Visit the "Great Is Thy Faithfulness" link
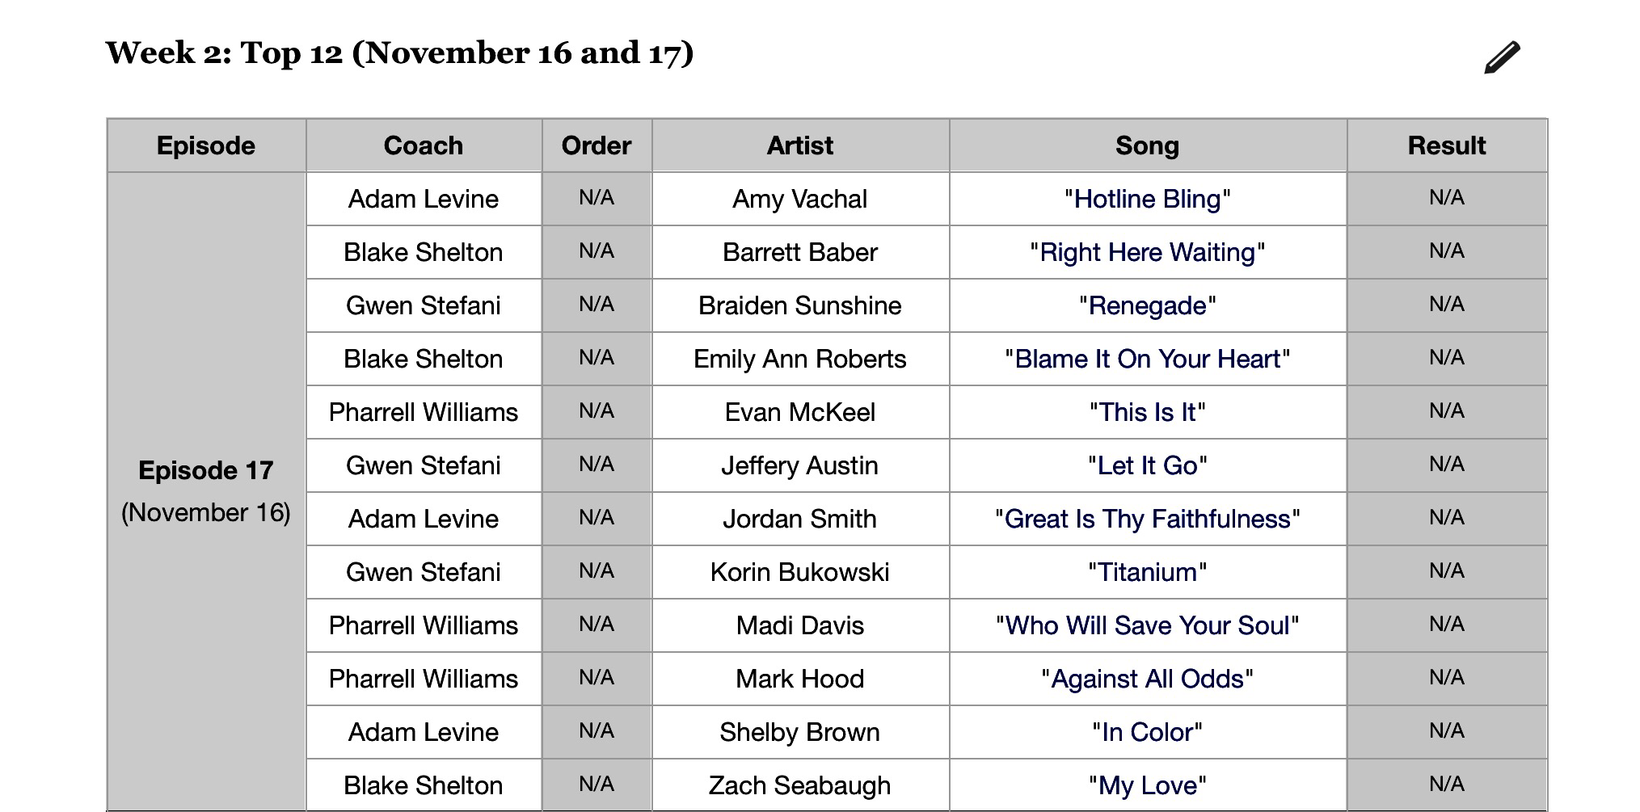This screenshot has width=1640, height=812. pyautogui.click(x=1147, y=520)
